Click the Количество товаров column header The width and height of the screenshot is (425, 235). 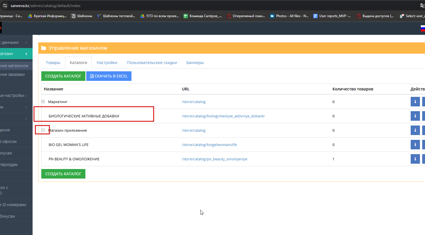[x=353, y=89]
